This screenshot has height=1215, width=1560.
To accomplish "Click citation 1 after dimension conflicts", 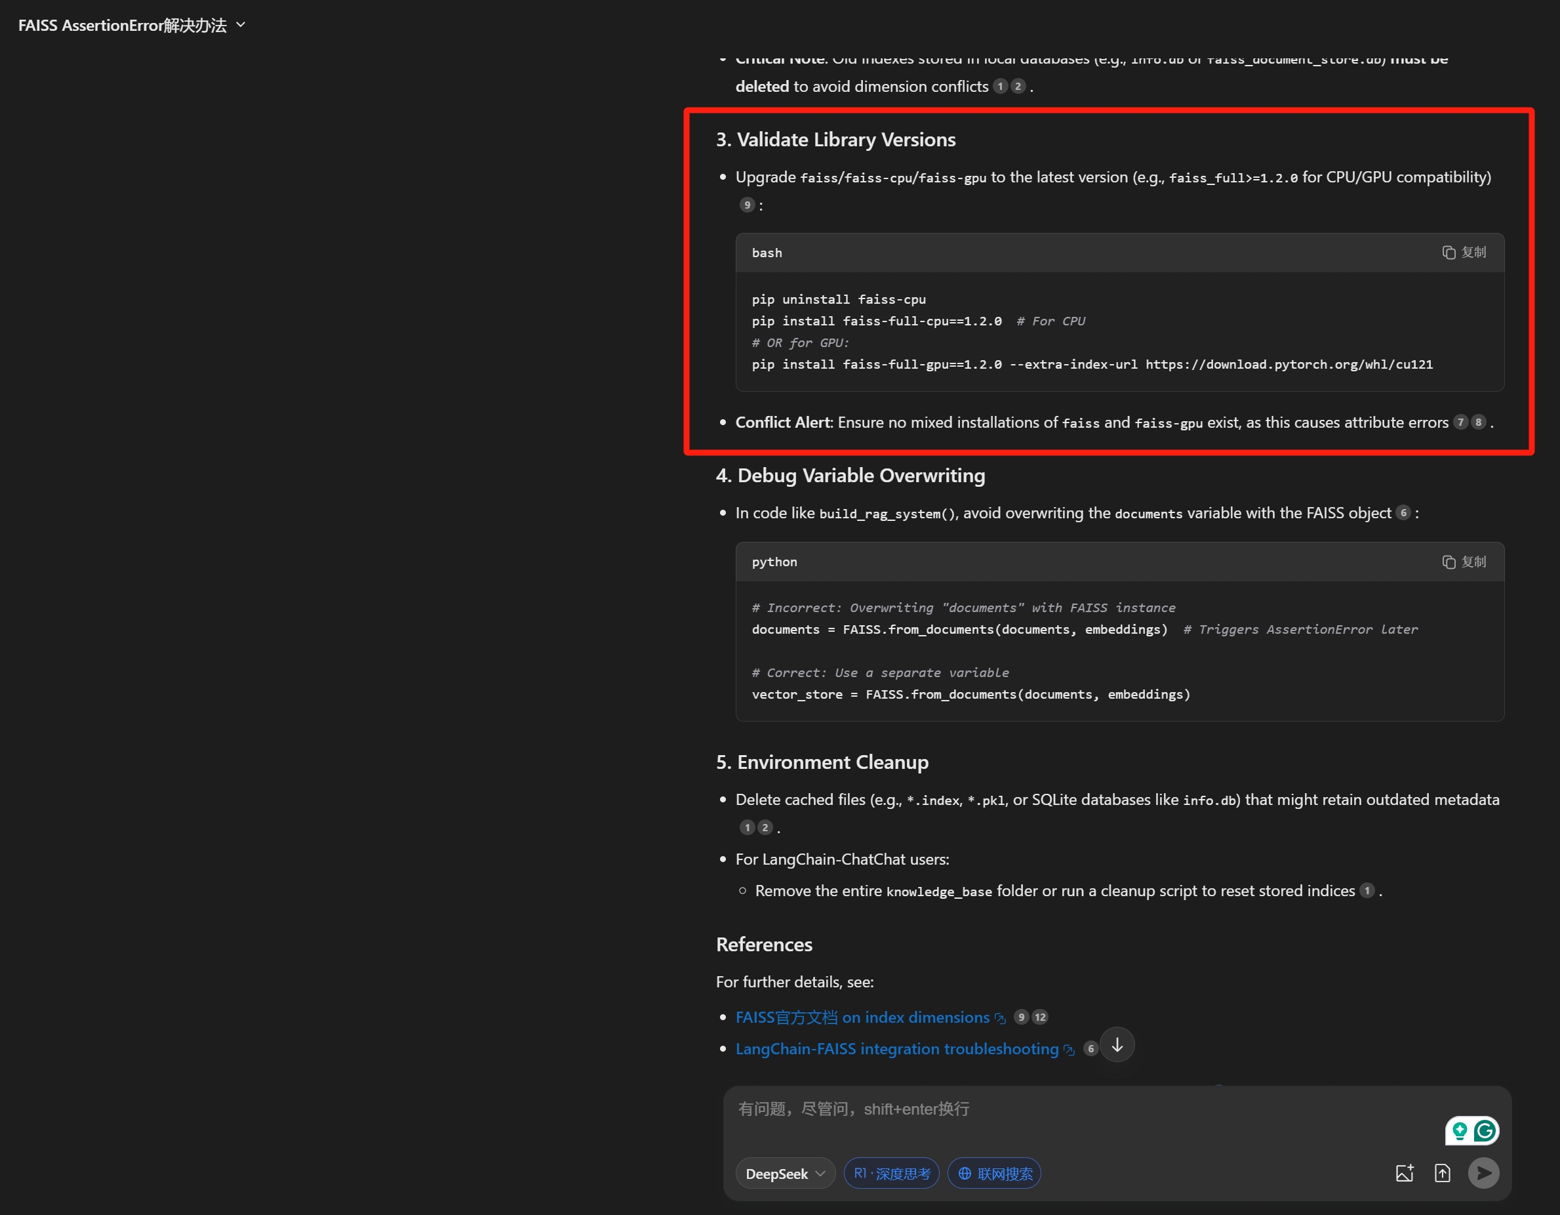I will 1001,87.
